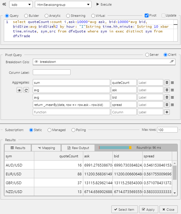The image size is (181, 214).
Task: Uncheck the Pivot checkbox
Action: (147, 15)
